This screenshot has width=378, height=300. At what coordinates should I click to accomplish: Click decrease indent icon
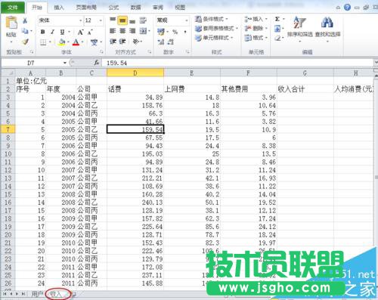coord(113,42)
